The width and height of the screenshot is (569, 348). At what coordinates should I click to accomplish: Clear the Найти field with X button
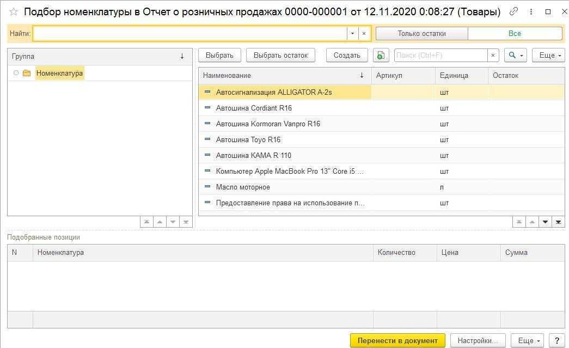click(x=364, y=33)
